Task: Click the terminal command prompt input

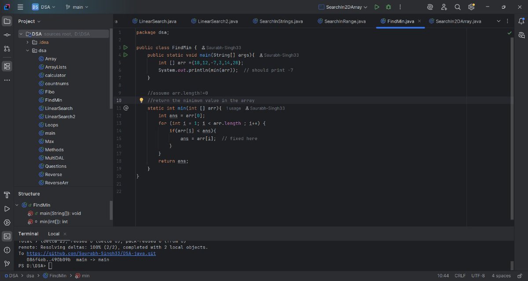Action: [x=50, y=266]
